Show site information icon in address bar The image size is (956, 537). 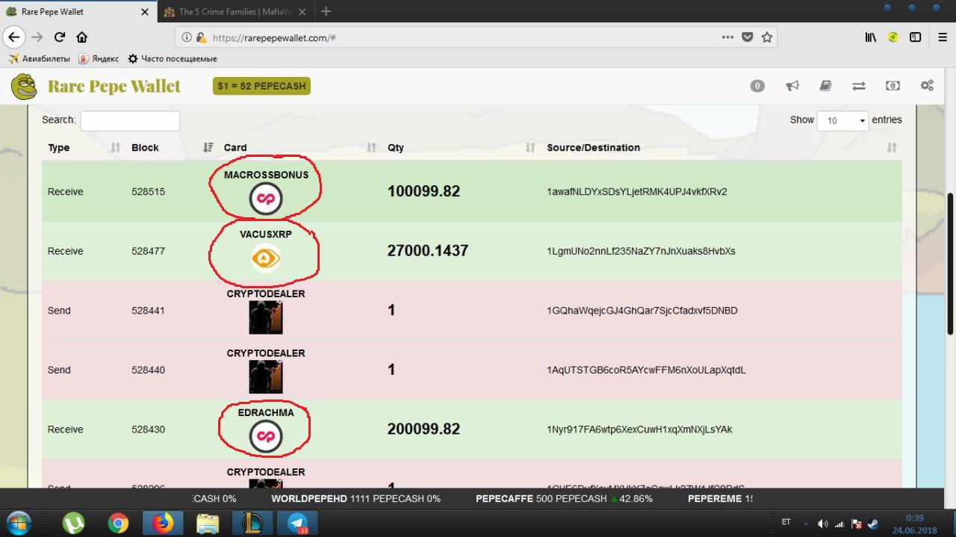187,37
